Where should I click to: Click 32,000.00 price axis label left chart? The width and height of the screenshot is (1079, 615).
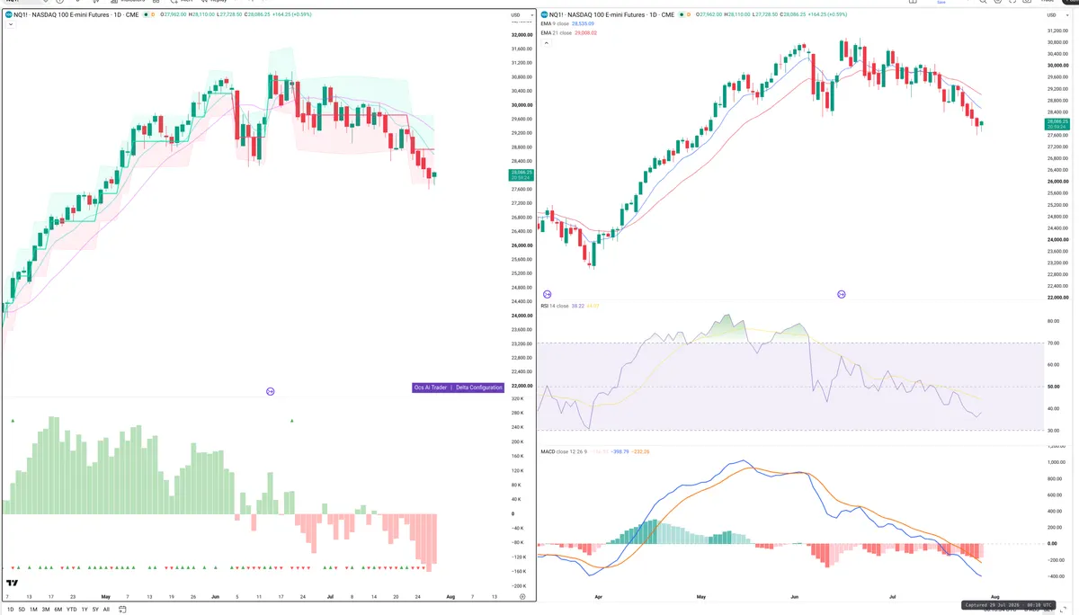point(522,34)
